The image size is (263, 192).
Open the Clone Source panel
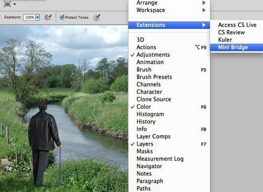169,99
